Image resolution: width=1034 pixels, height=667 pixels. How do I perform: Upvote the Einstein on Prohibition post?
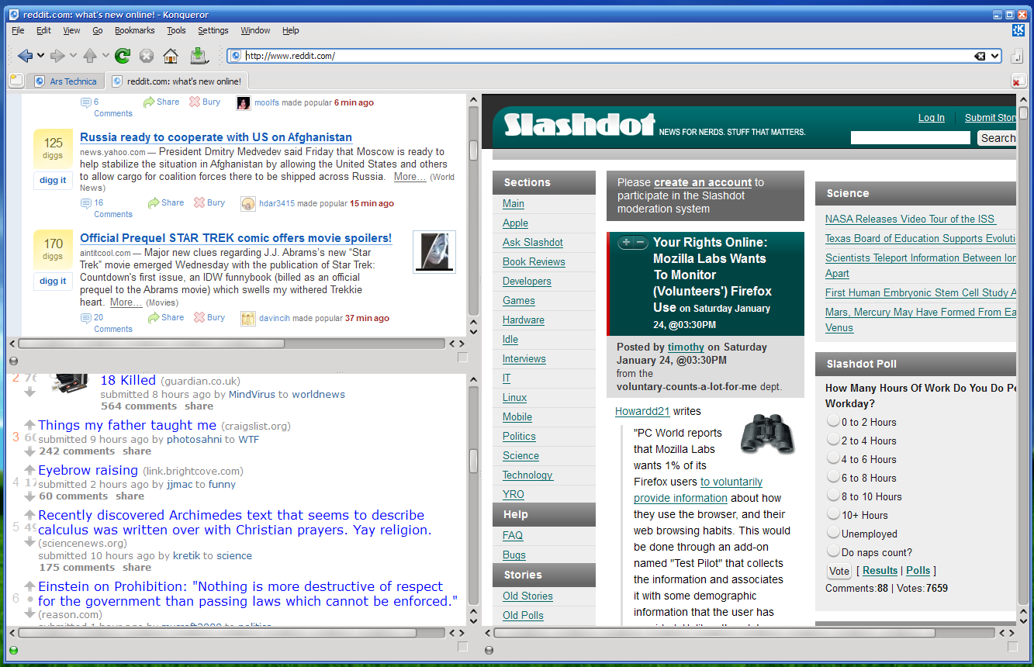coord(29,586)
